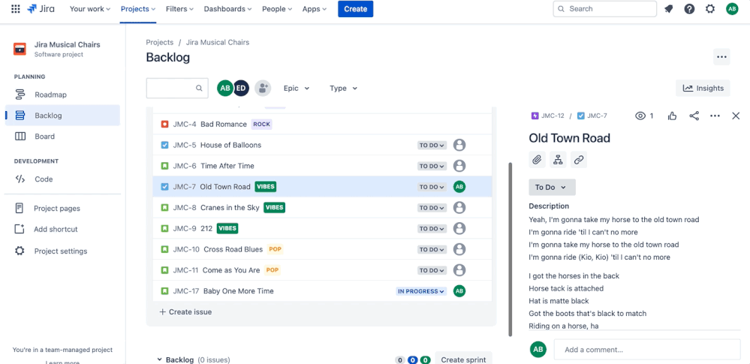Click the unassigned avatar on JMC-8 row
The image size is (750, 364).
point(459,208)
